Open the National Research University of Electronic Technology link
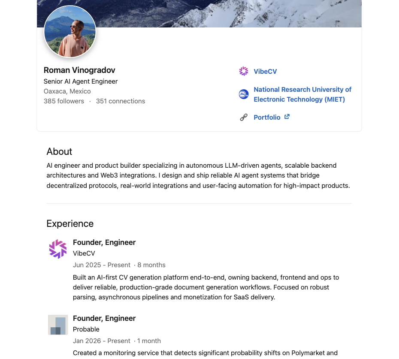The width and height of the screenshot is (399, 359). (x=302, y=94)
